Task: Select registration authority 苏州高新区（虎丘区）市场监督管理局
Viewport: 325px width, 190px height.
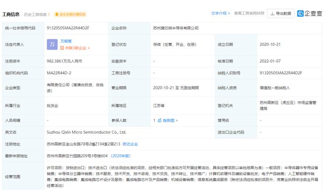Action: tap(288, 106)
